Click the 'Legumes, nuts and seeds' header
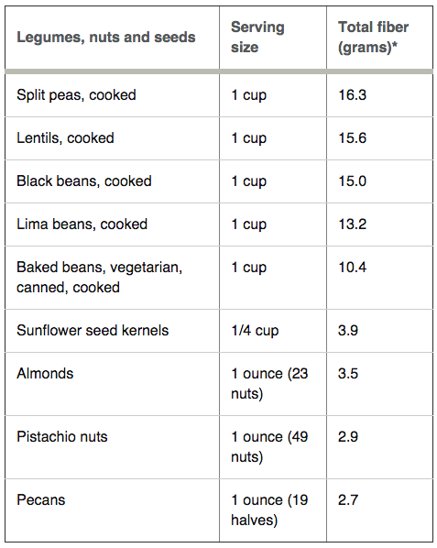The height and width of the screenshot is (548, 437). (106, 37)
